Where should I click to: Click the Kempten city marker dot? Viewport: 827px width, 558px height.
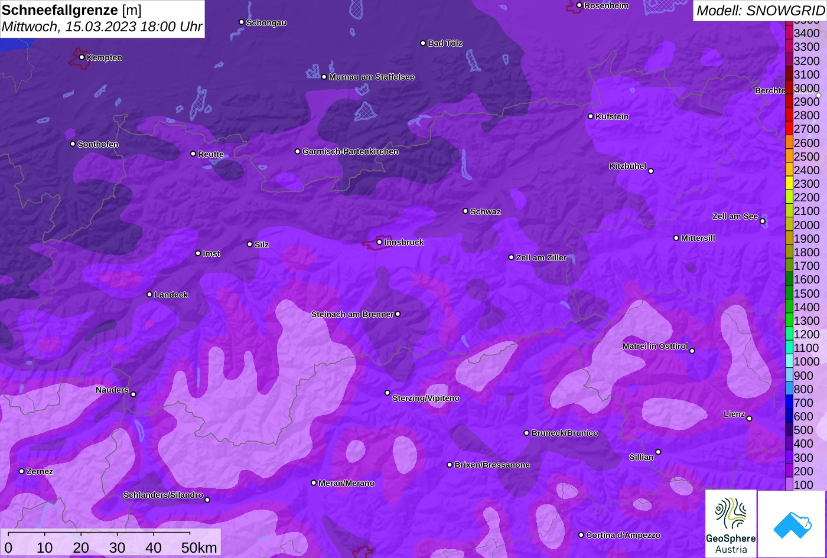[x=82, y=57]
